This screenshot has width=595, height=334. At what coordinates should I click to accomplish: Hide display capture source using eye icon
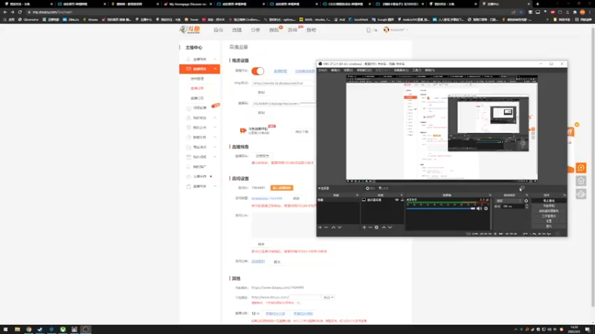tap(397, 200)
